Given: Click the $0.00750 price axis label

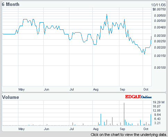Looking at the screenshot, I should pyautogui.click(x=159, y=9).
